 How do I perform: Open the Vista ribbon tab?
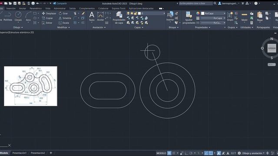click(x=48, y=8)
